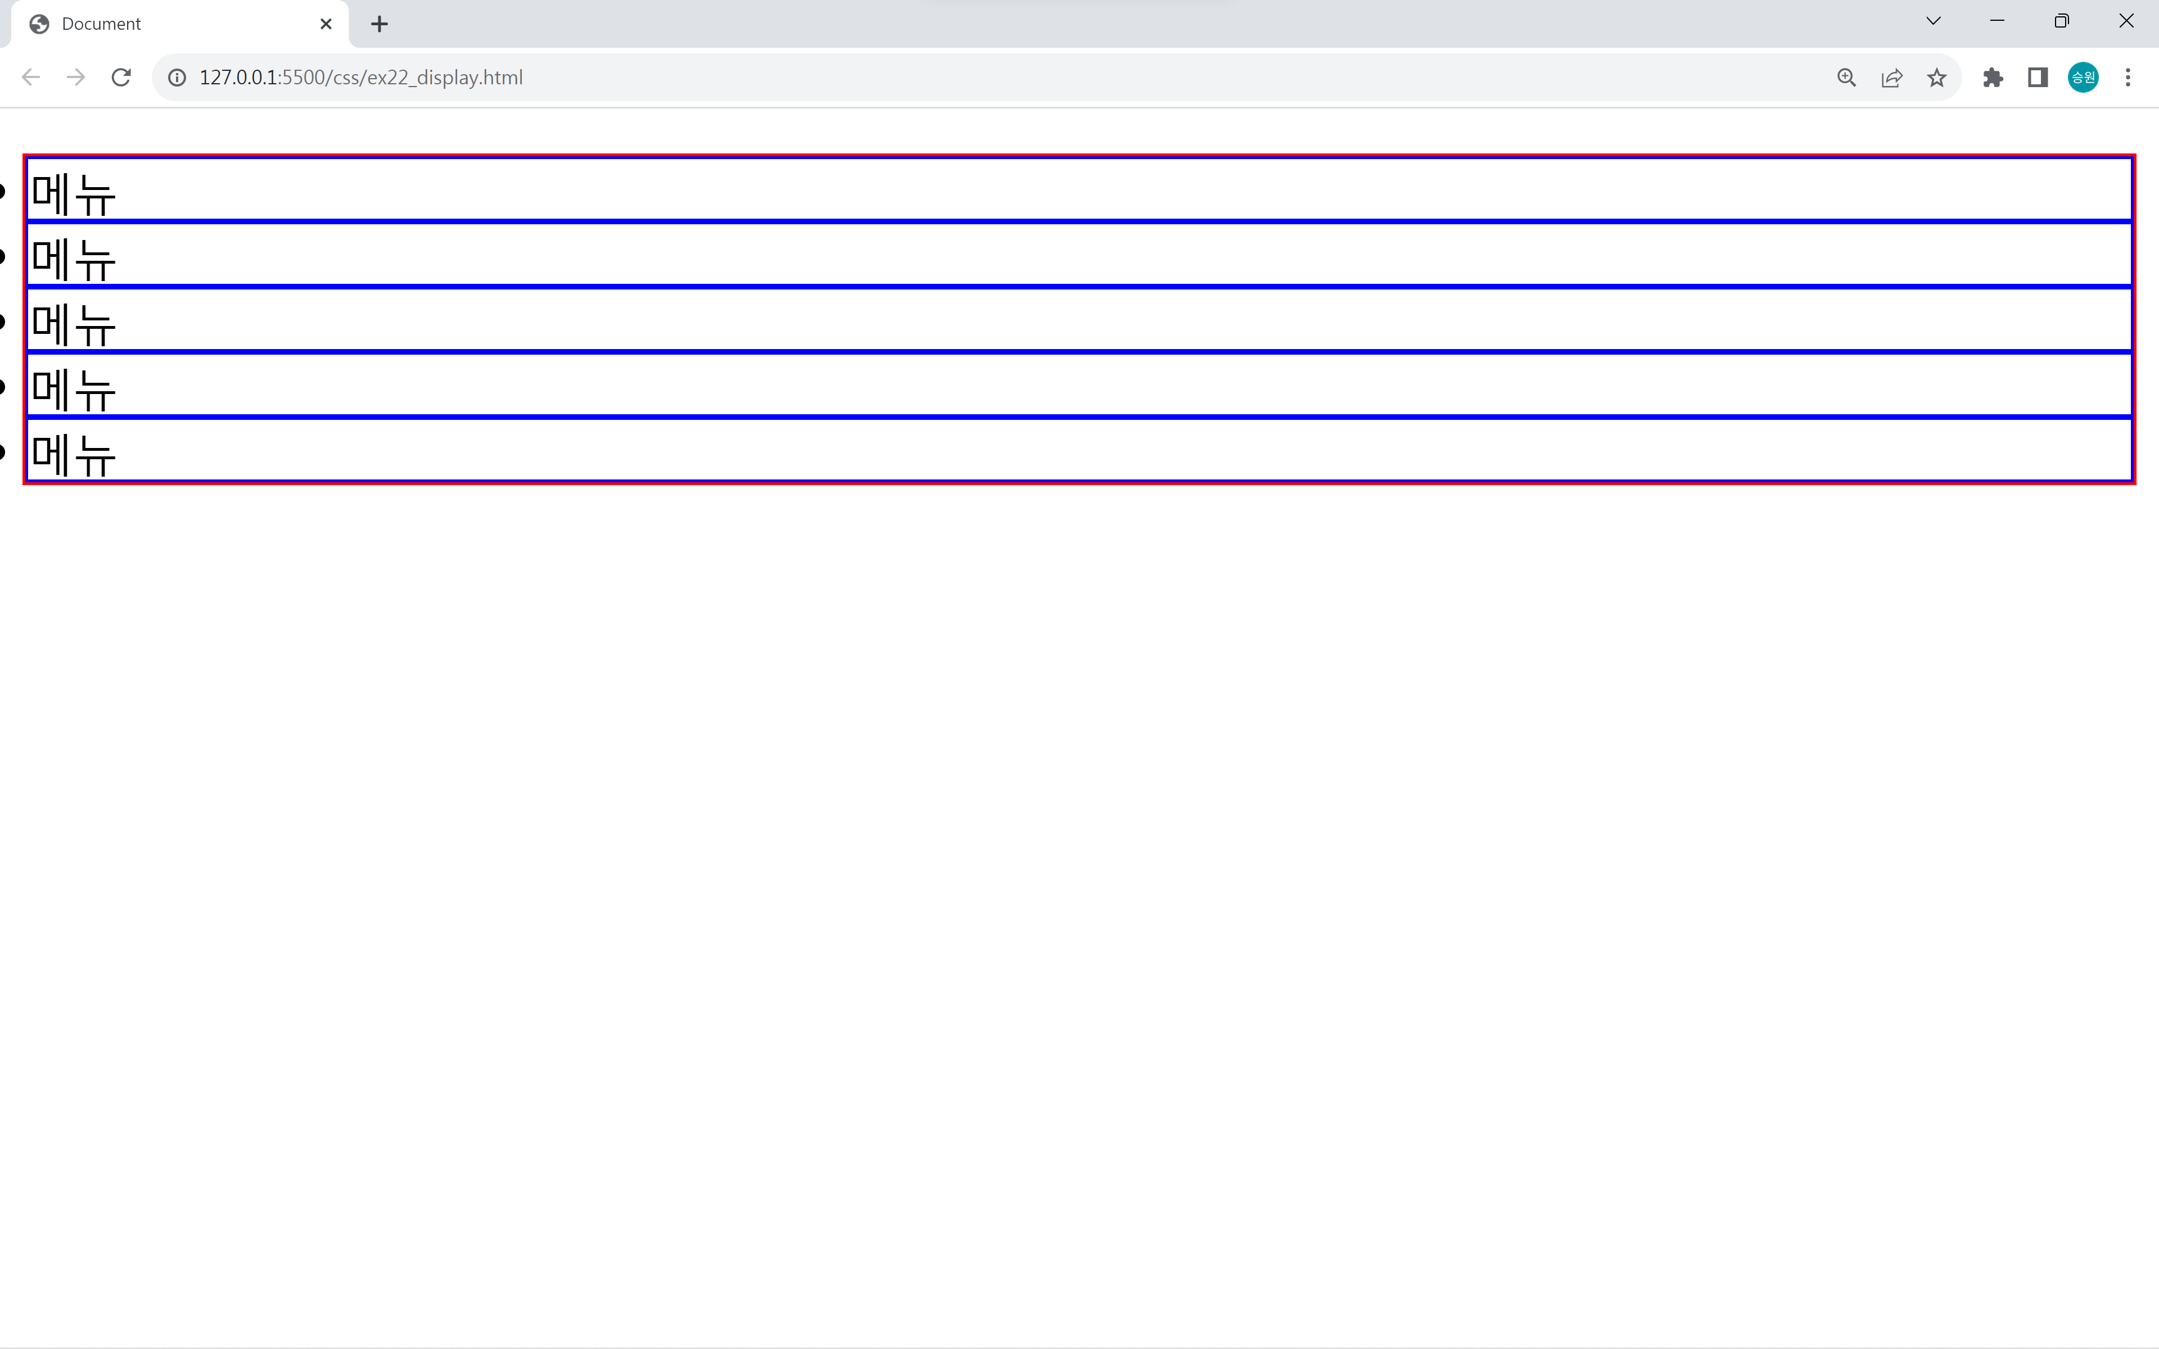Share this page via the share icon
The height and width of the screenshot is (1349, 2159).
[1891, 78]
